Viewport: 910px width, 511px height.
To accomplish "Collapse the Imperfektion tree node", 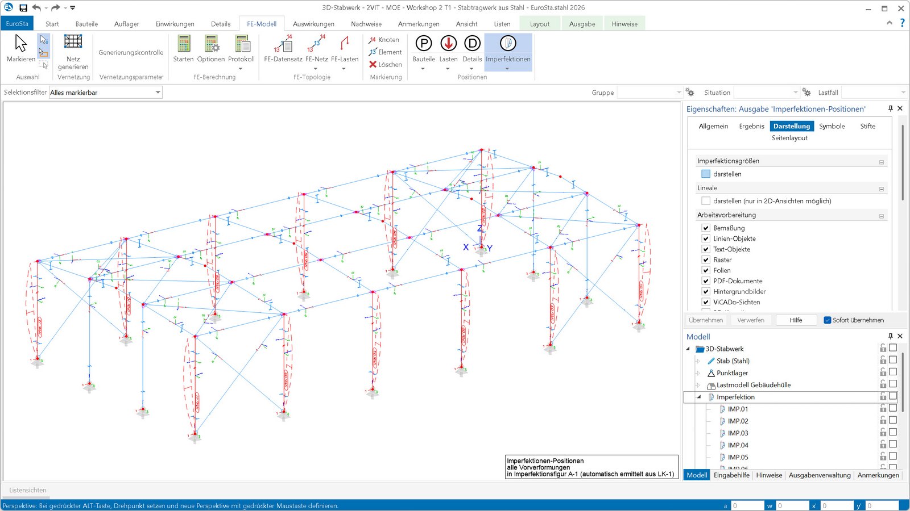I will point(699,397).
